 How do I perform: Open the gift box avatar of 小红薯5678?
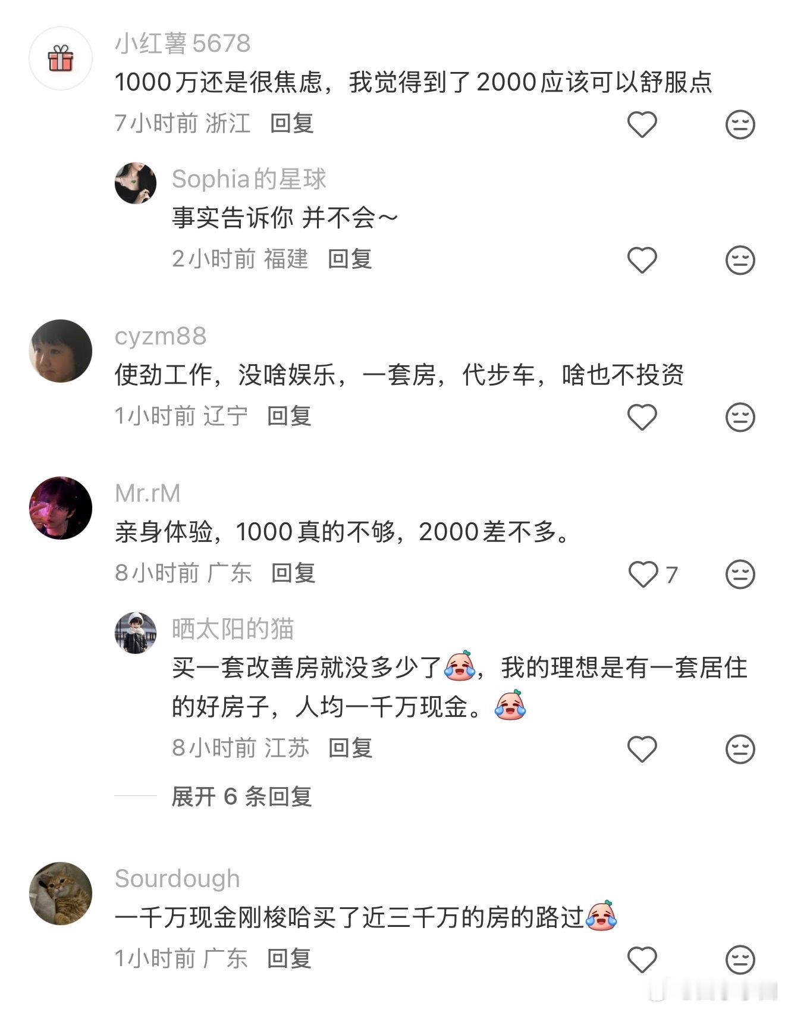click(x=61, y=58)
